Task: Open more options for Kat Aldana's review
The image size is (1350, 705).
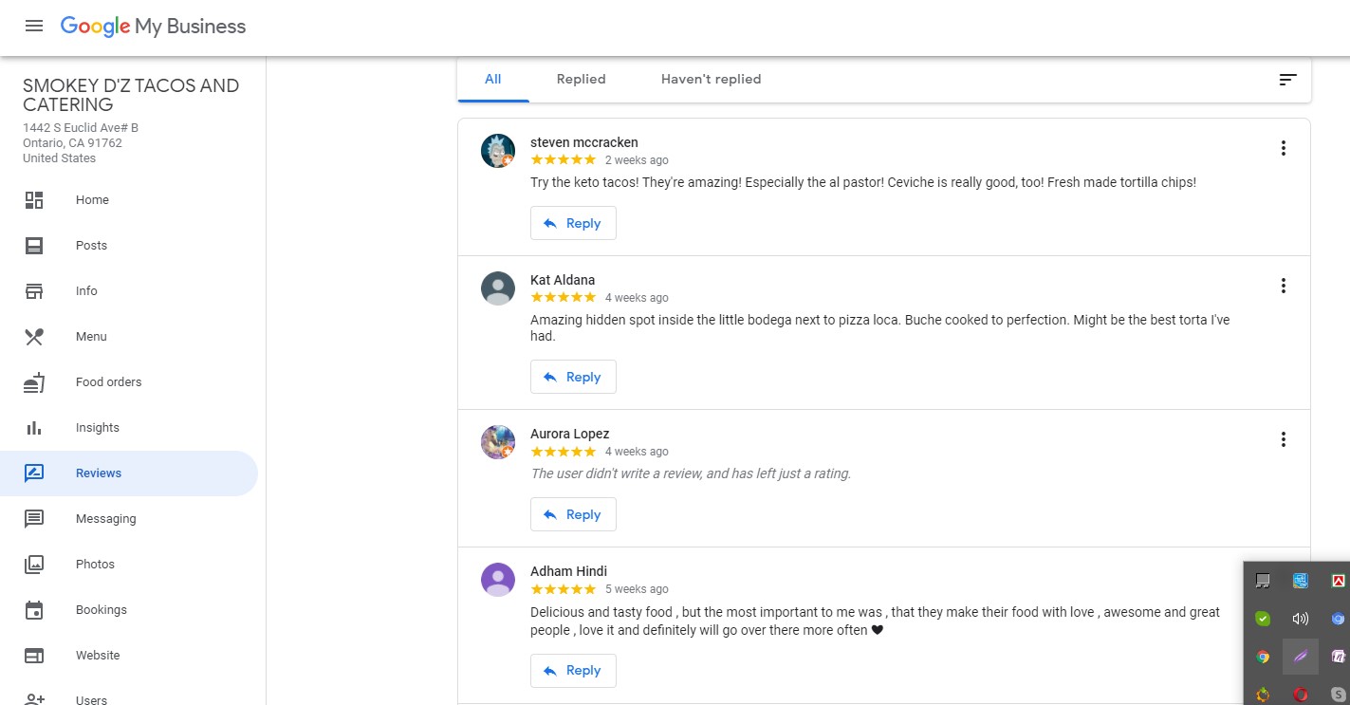Action: coord(1283,286)
